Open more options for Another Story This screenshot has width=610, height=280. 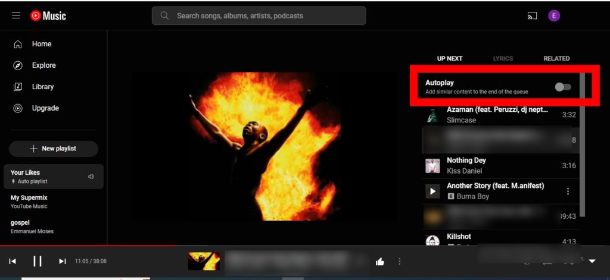pos(568,191)
